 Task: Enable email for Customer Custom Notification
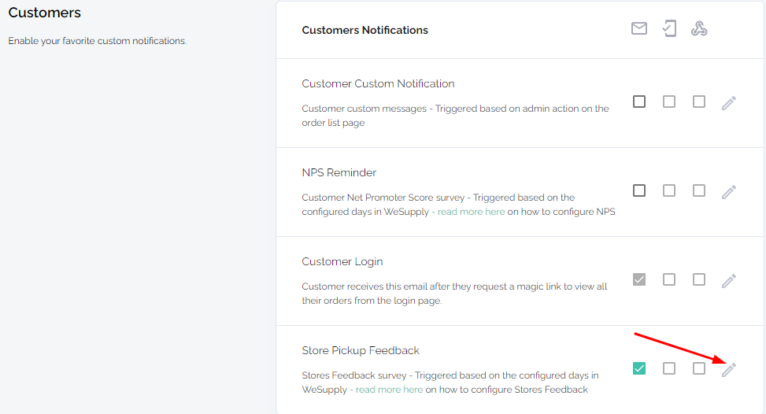639,102
